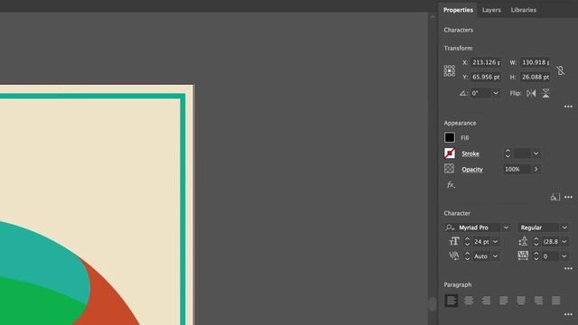The height and width of the screenshot is (325, 578).
Task: Align paragraph text right
Action: (486, 301)
